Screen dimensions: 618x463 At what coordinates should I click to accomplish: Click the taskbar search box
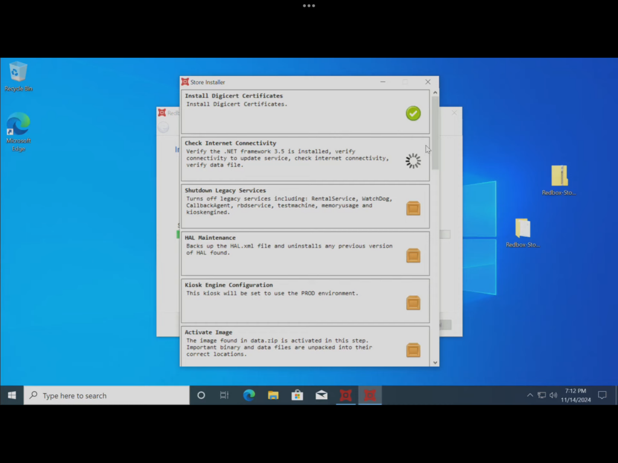click(x=106, y=395)
